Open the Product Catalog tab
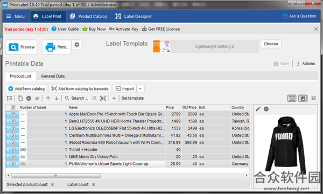The width and height of the screenshot is (323, 194). coord(89,16)
